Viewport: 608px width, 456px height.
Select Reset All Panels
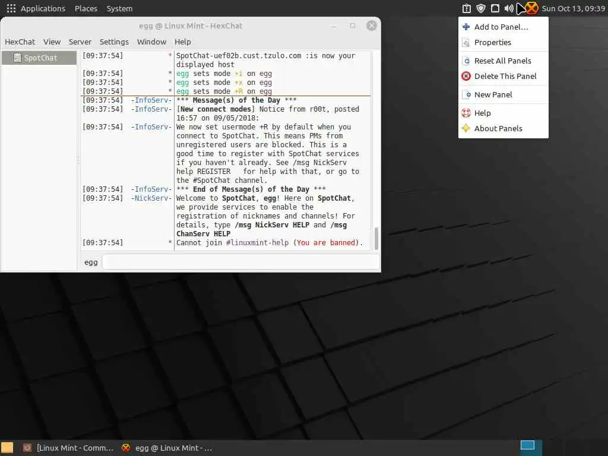(503, 61)
